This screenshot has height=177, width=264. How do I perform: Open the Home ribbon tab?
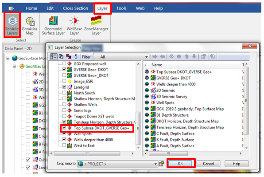[x=31, y=8]
